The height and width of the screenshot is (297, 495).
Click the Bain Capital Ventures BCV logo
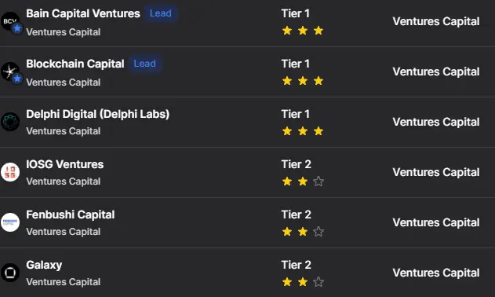pyautogui.click(x=10, y=21)
